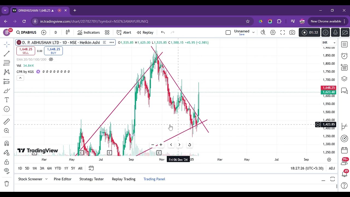The image size is (350, 197).
Task: Open the object tree layers panel
Action: tap(344, 79)
